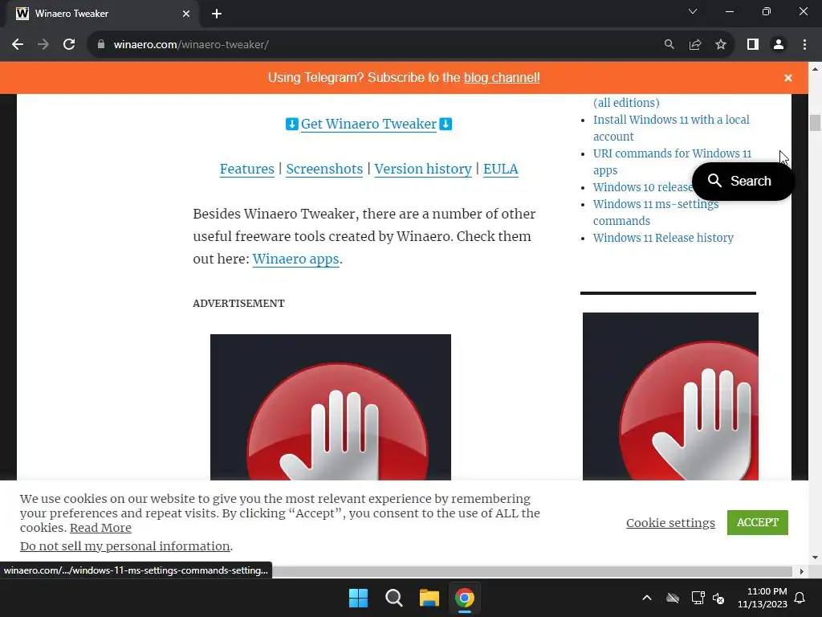Open the blog channel link
822x617 pixels.
(x=502, y=78)
